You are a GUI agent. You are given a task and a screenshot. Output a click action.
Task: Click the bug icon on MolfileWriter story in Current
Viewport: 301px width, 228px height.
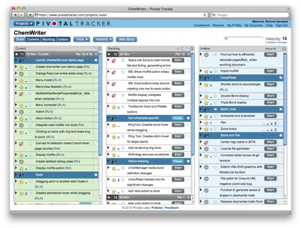click(22, 94)
